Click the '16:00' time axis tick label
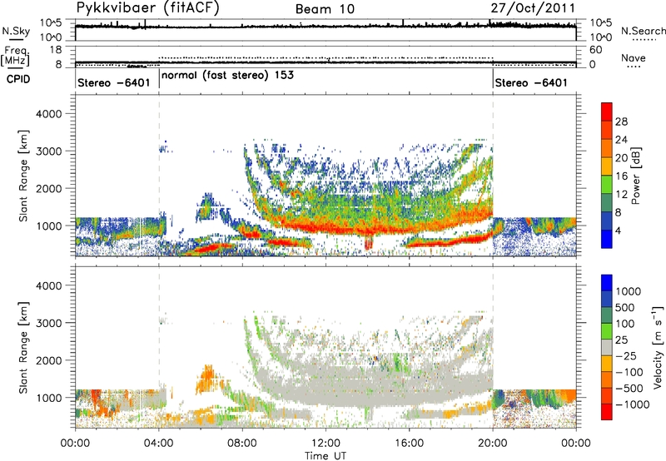Screen dimensions: 666x461 click(x=409, y=444)
